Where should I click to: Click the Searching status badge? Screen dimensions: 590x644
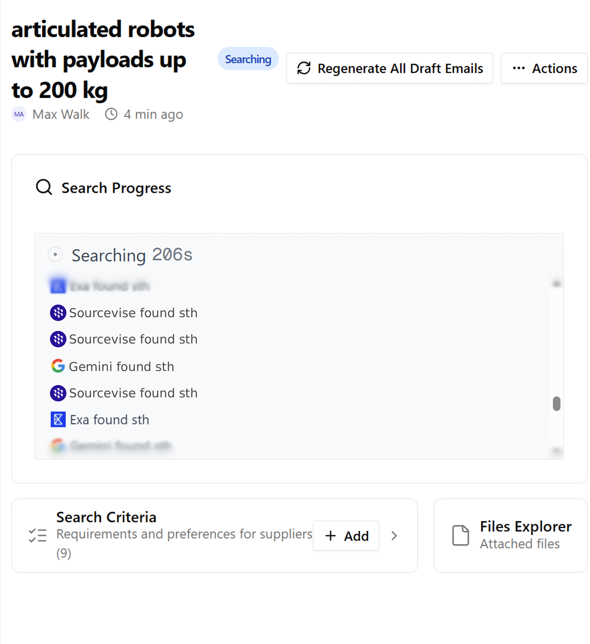248,59
